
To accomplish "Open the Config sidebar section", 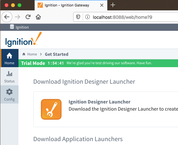I will point(9,94).
